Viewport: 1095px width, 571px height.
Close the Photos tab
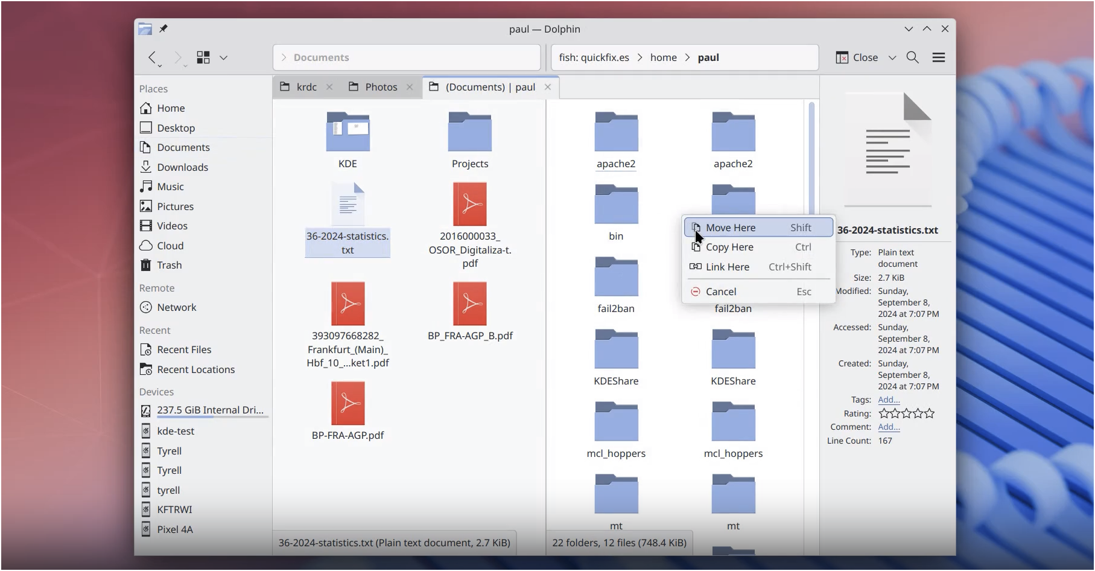pos(410,87)
